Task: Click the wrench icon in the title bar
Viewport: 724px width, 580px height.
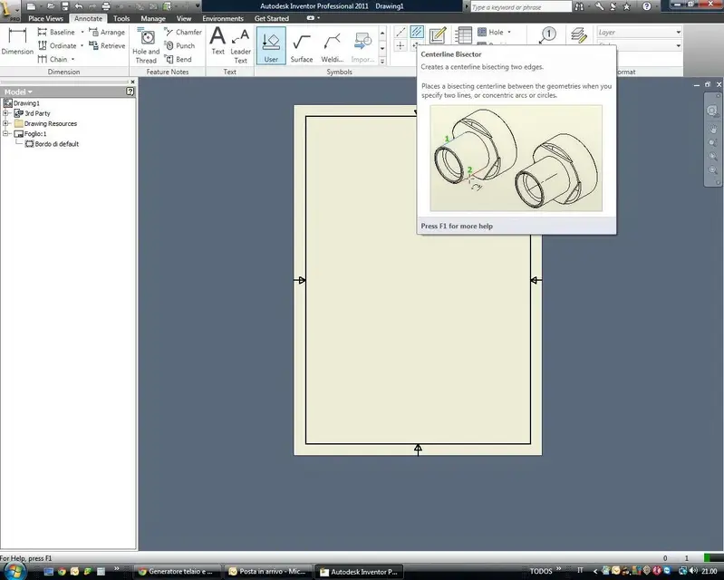Action: (599, 6)
